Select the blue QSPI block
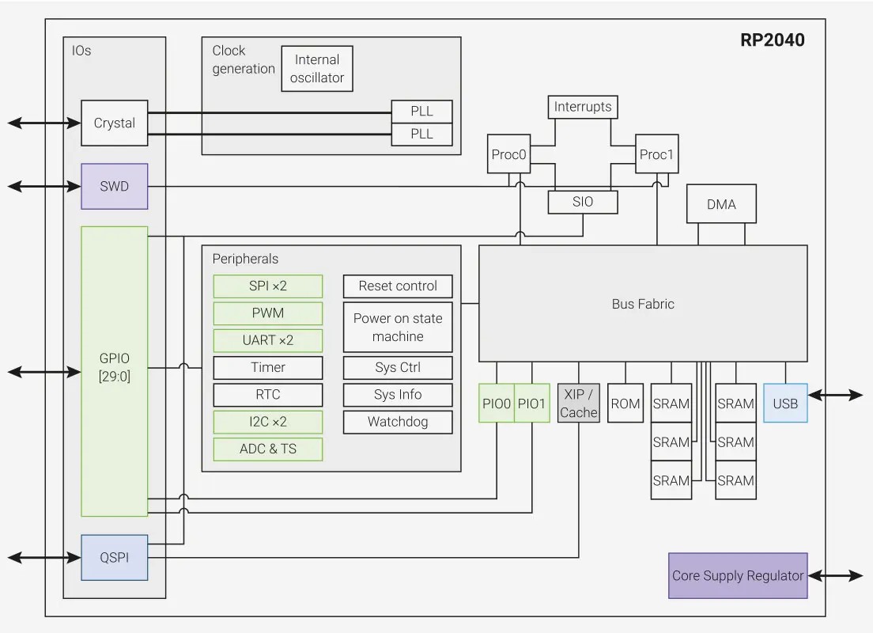873x633 pixels. [114, 557]
